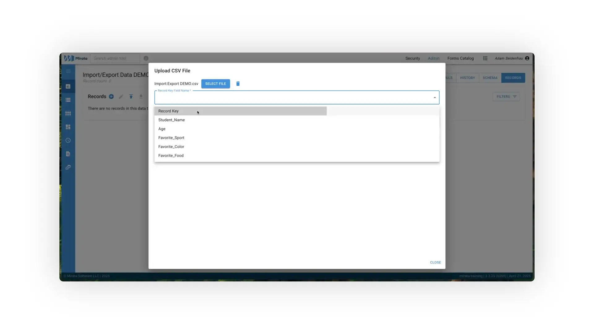Select Favorite_Food in the dropdown list

(x=171, y=155)
